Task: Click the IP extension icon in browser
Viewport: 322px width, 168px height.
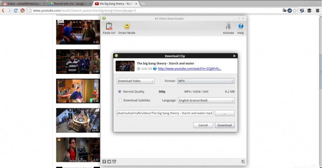Action: (x=290, y=11)
